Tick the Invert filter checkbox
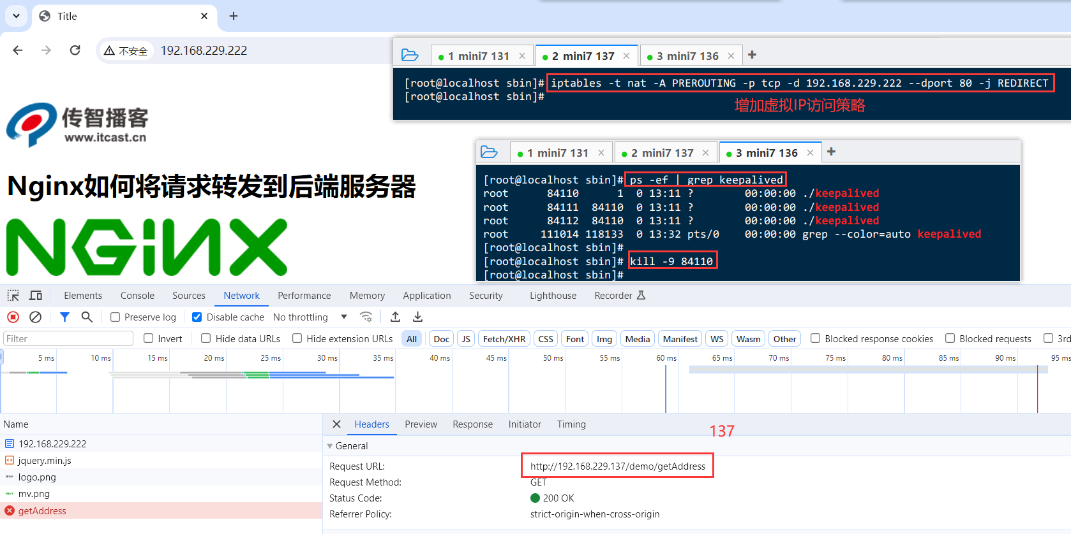1071x534 pixels. pyautogui.click(x=148, y=338)
